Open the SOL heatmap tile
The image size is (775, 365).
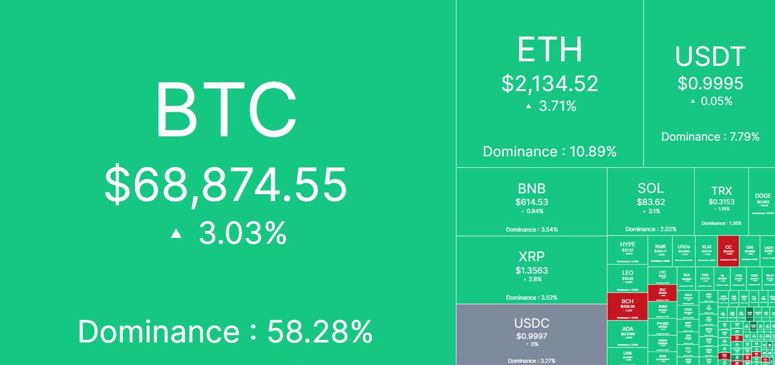[x=650, y=201]
